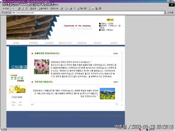Open the second notice post title dated 05/04
175x131 pixels.
(x=44, y=82)
